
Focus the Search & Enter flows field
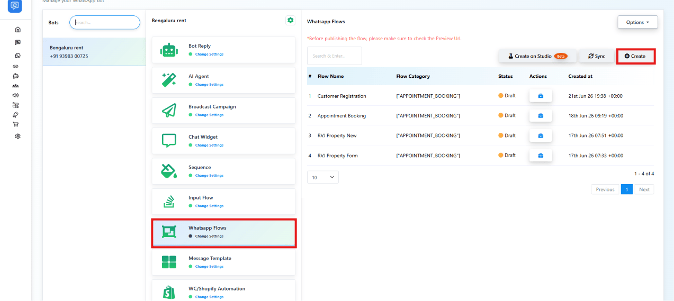tap(334, 56)
